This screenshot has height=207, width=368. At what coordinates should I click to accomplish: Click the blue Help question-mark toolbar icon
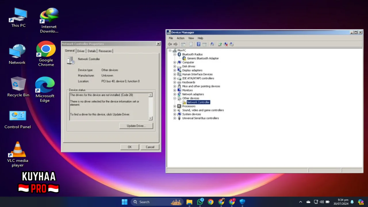(198, 44)
